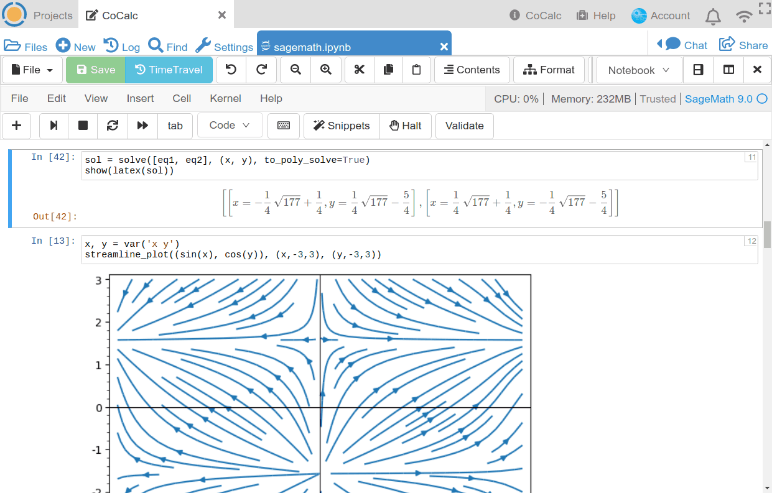Open the project Settings

tap(224, 45)
